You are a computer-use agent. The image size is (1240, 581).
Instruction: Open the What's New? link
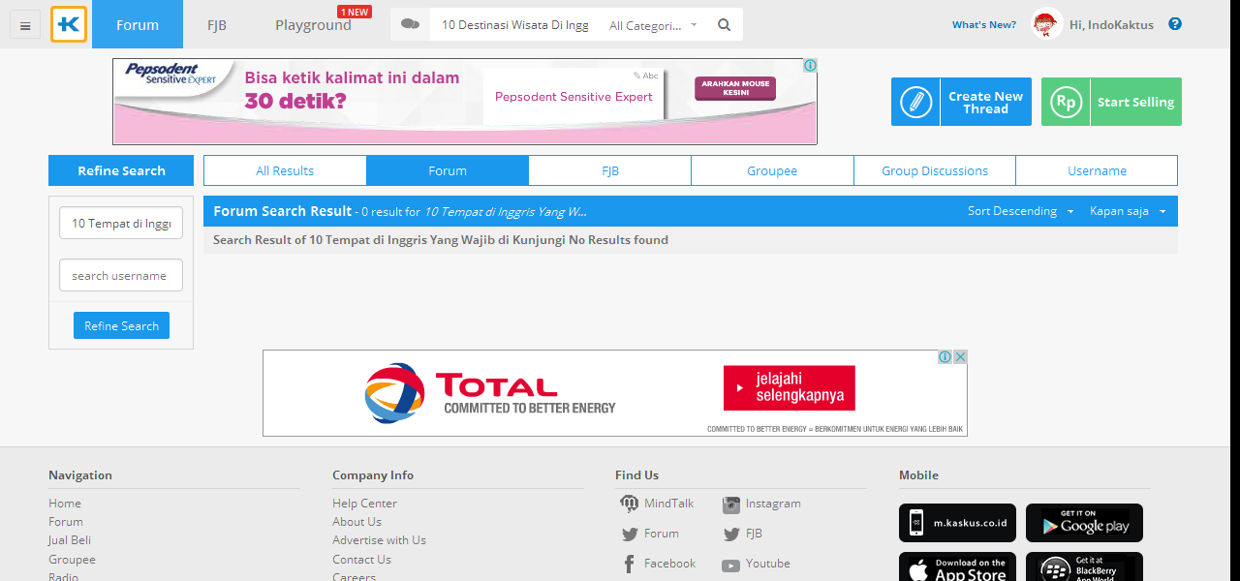click(984, 25)
